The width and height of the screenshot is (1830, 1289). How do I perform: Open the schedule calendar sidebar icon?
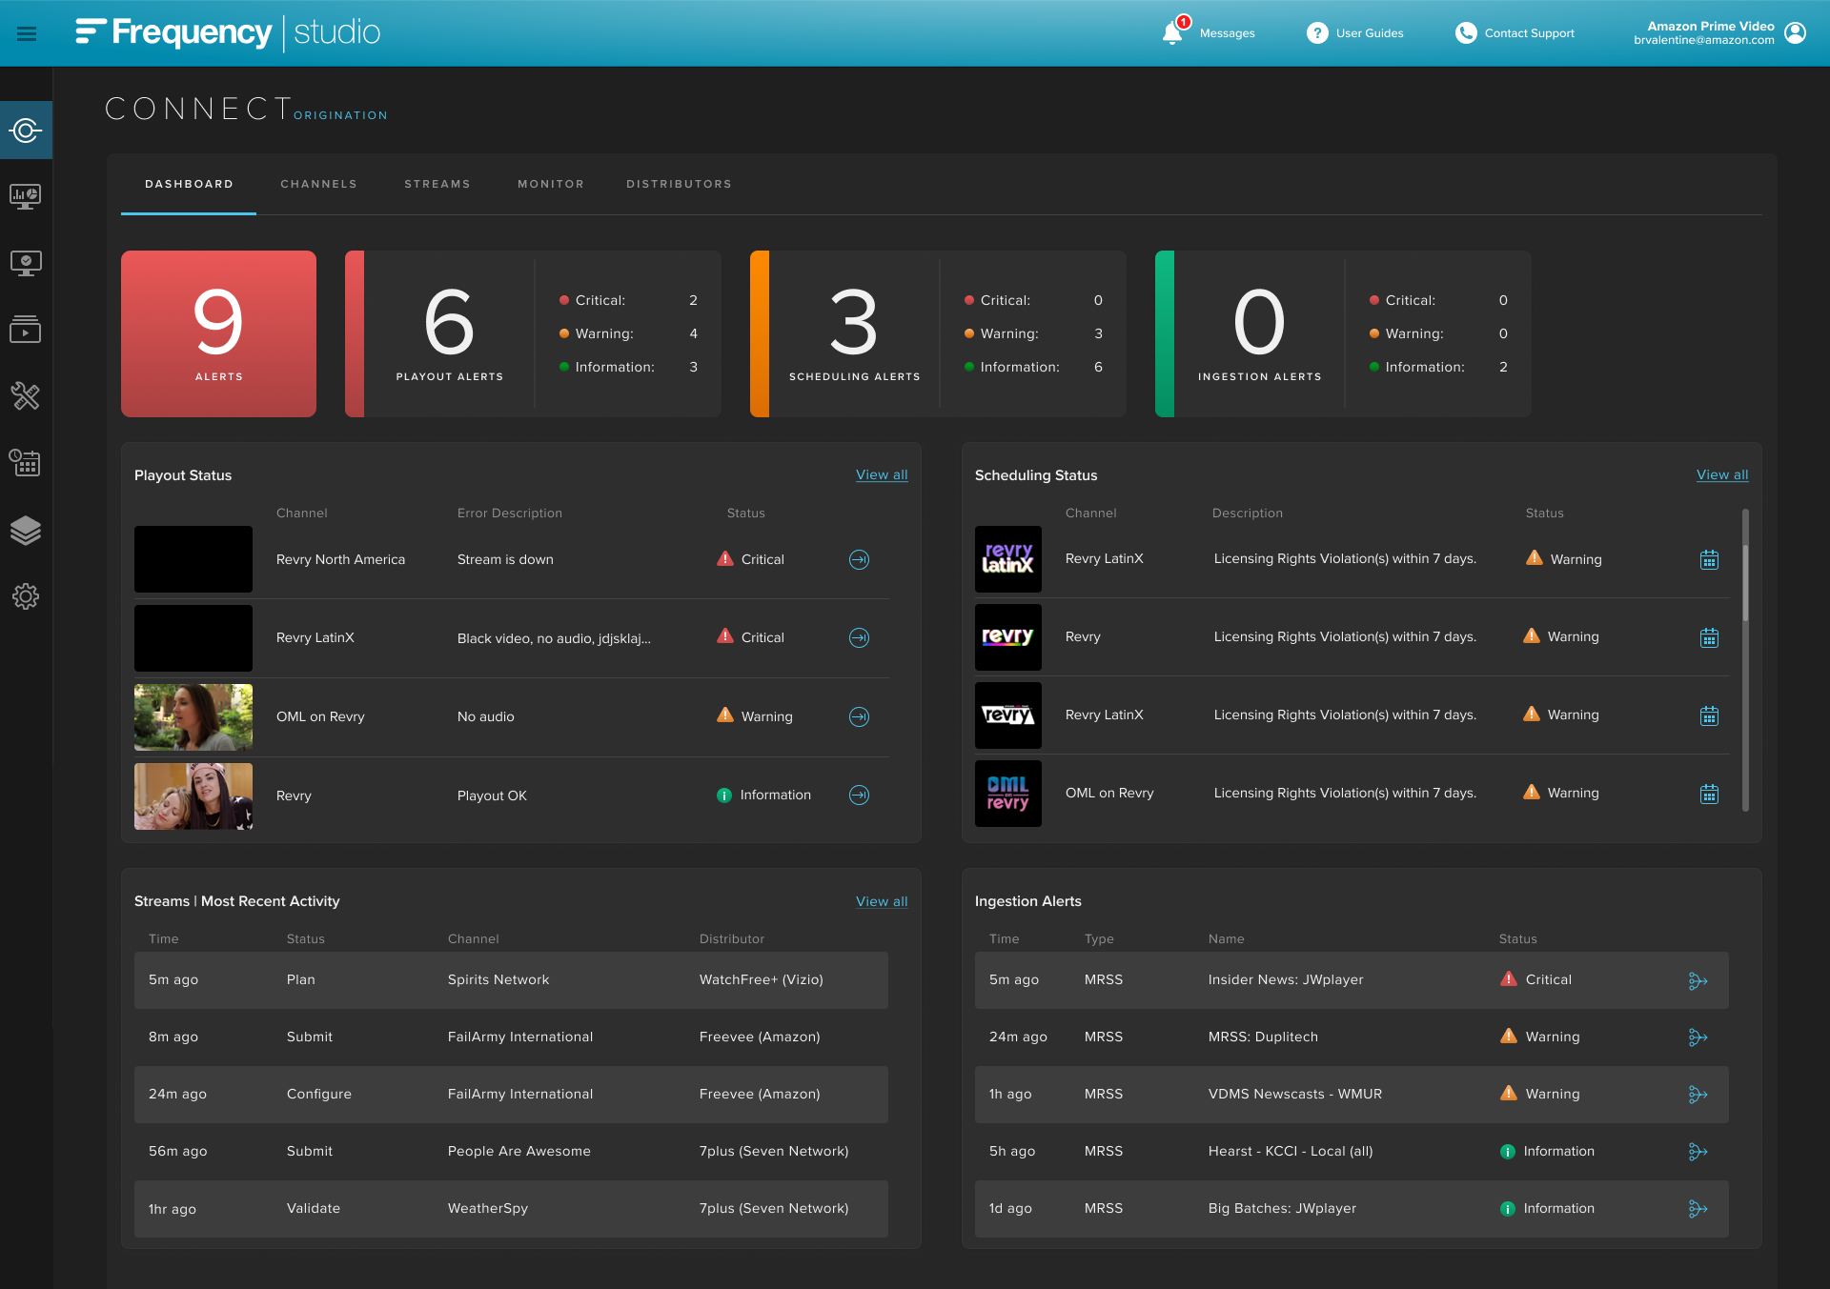(x=26, y=463)
